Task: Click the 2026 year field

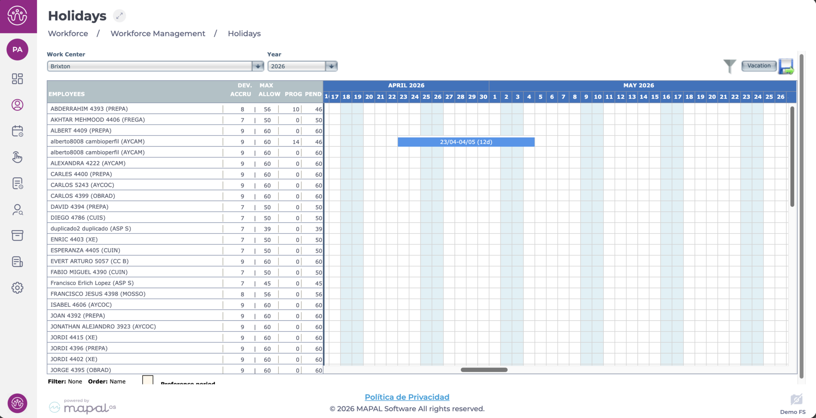Action: point(297,66)
